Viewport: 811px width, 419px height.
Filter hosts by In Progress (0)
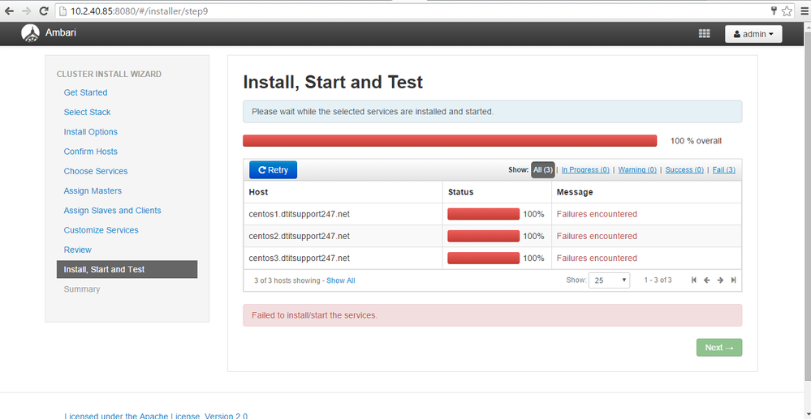click(x=585, y=169)
